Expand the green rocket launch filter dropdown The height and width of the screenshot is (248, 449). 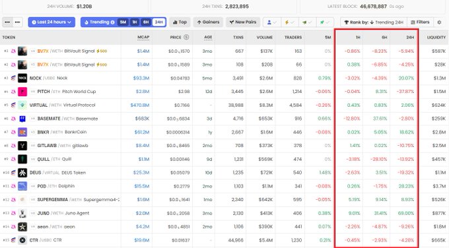[x=324, y=22]
